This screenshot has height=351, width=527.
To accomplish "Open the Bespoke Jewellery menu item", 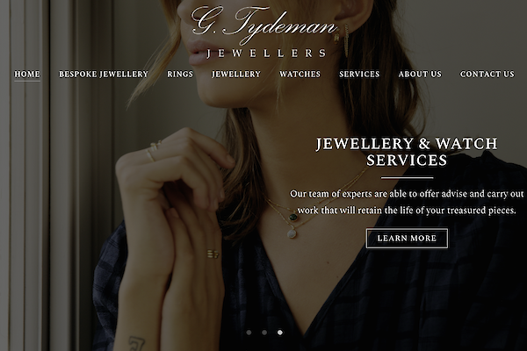I will (x=104, y=74).
